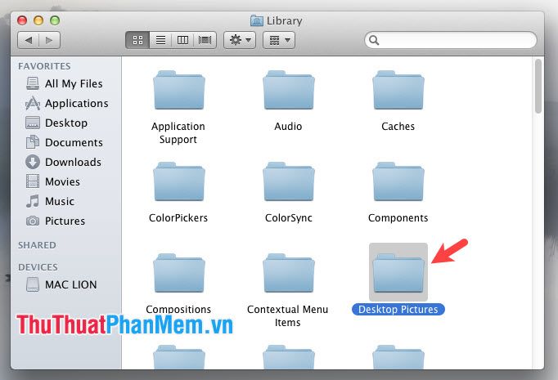558x380 pixels.
Task: Select Documents in the sidebar
Action: (65, 142)
